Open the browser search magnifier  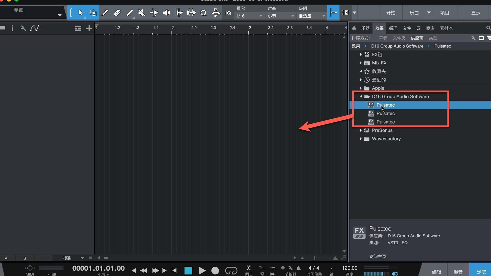[488, 28]
